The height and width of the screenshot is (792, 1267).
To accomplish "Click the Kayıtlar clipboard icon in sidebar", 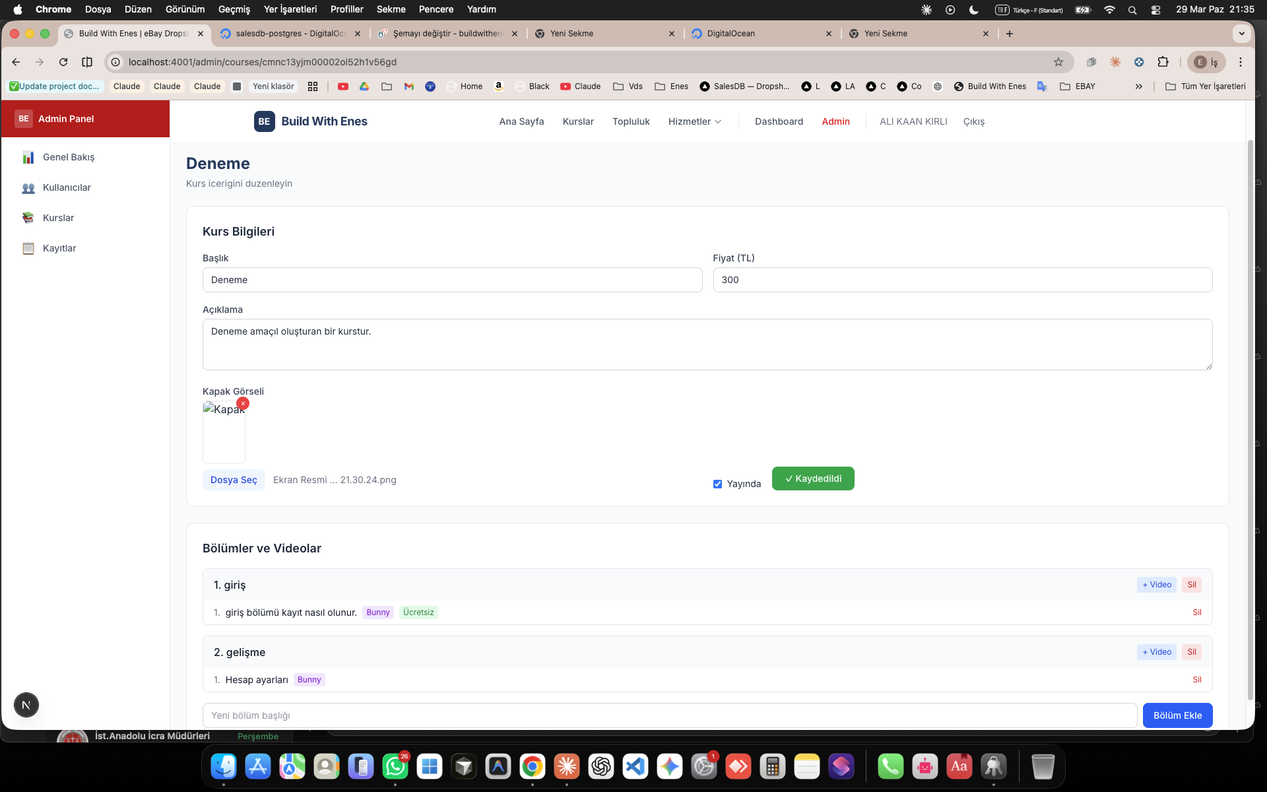I will coord(28,248).
